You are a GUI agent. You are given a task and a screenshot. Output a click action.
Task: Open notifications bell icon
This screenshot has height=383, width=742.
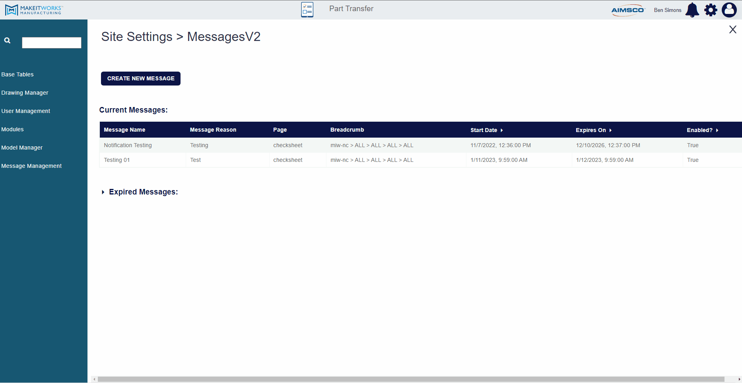pyautogui.click(x=692, y=10)
